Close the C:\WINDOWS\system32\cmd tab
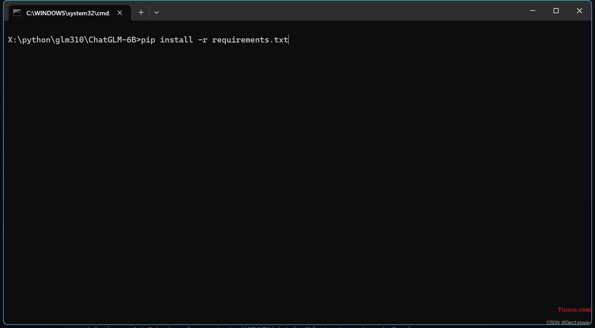 [120, 13]
